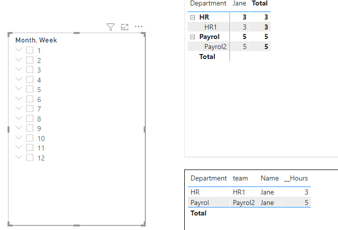Expand month 12 chevron in slicer
The image size is (338, 230).
[x=19, y=157]
